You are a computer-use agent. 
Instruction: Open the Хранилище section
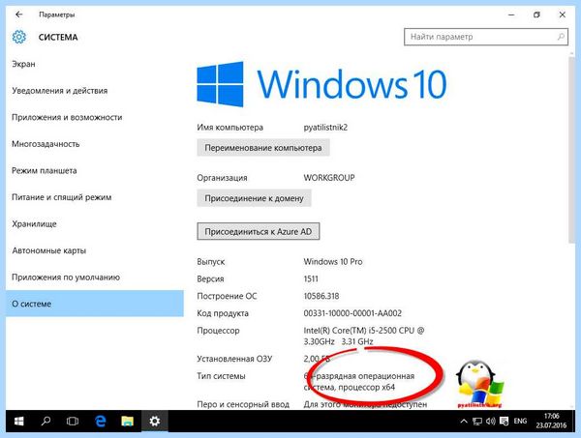pos(34,223)
